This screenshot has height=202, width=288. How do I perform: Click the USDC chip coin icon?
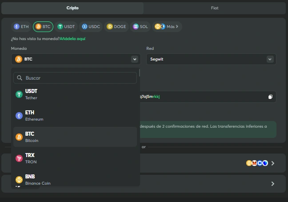(84, 27)
